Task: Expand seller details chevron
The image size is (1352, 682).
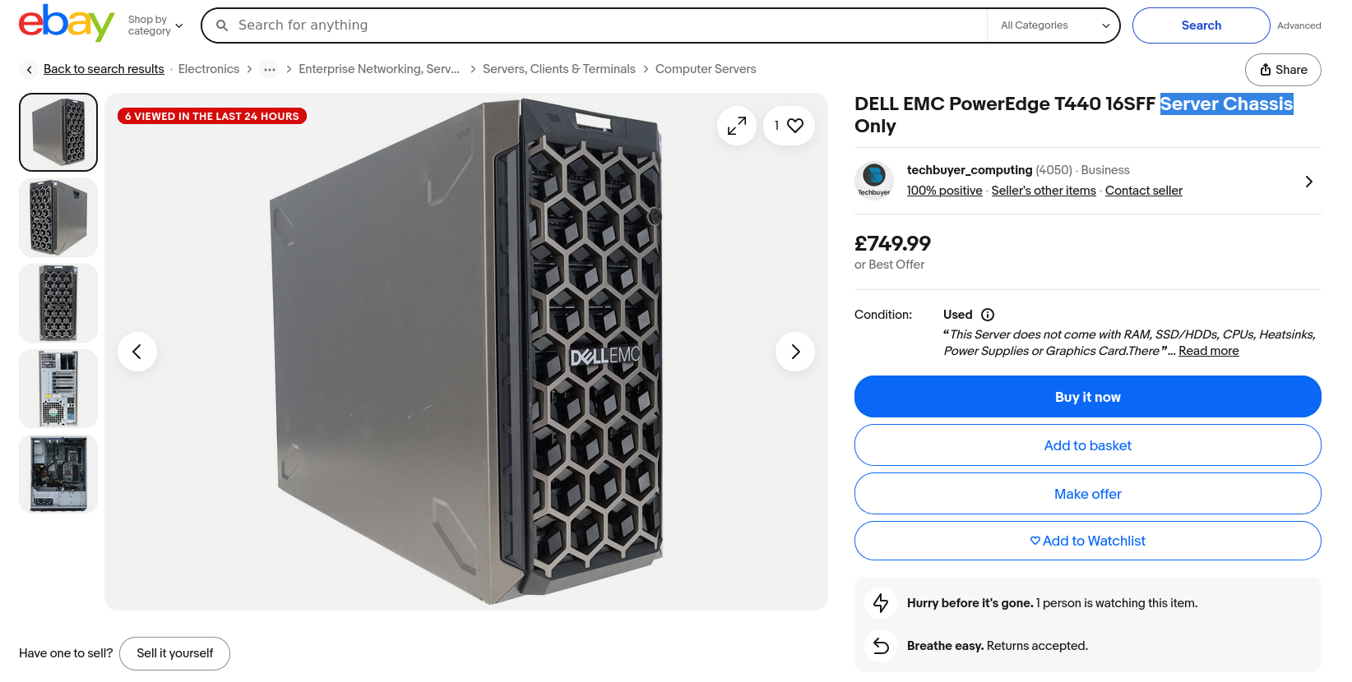Action: (x=1309, y=182)
